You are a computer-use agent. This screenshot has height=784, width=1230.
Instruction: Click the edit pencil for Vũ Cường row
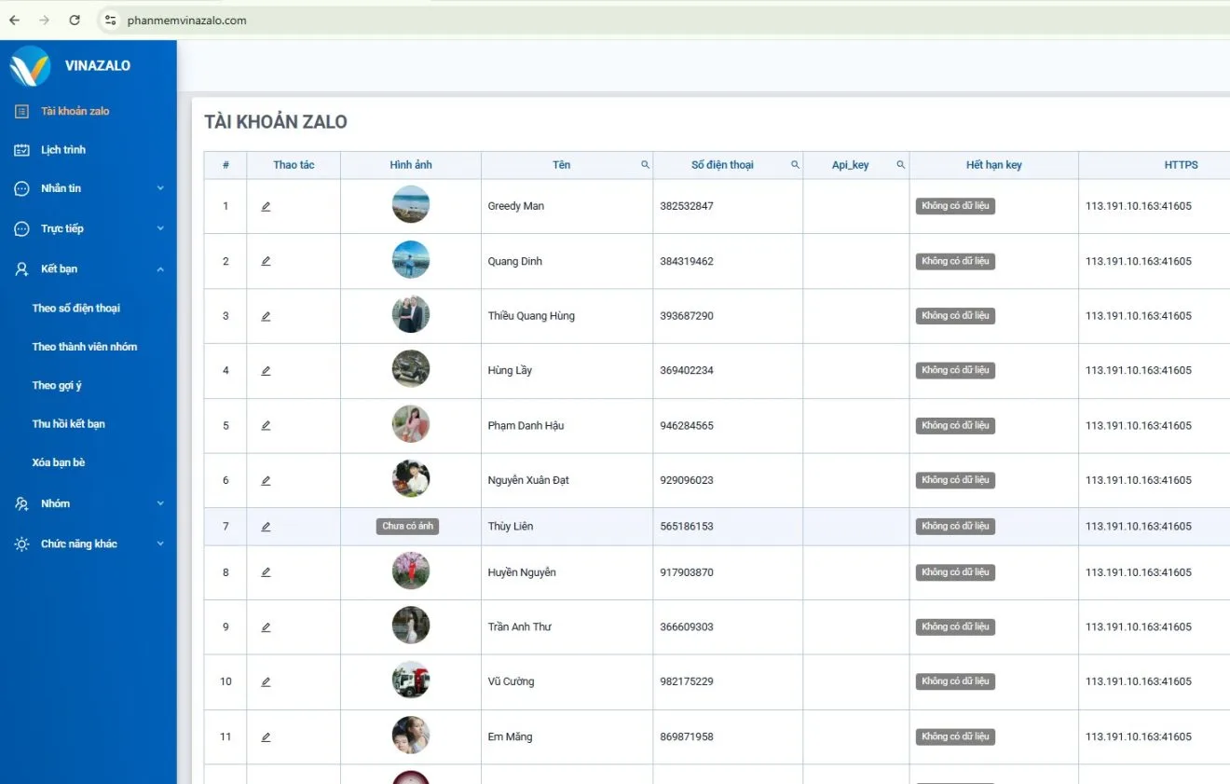click(x=266, y=682)
